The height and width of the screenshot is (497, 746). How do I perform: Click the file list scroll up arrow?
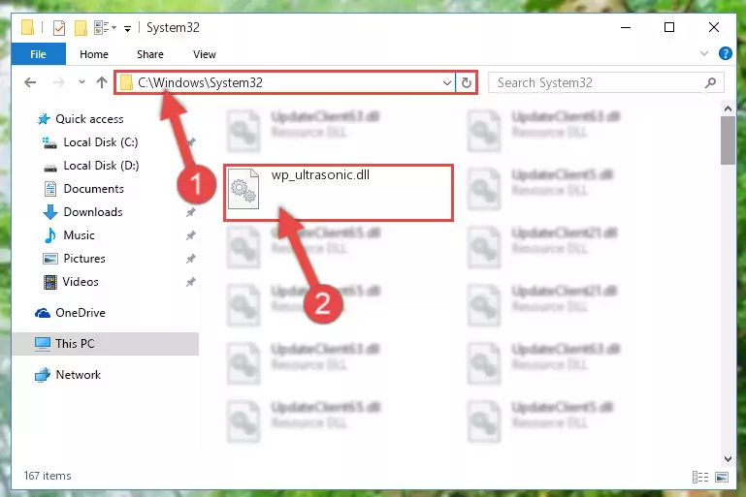click(x=728, y=109)
